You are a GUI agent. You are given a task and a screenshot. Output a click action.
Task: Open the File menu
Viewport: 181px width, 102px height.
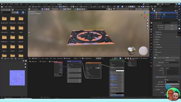(4, 4)
